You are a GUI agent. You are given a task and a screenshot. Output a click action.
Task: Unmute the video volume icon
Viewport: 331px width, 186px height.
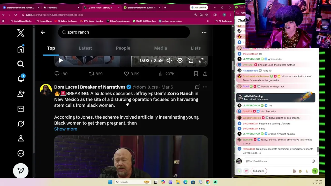click(169, 60)
